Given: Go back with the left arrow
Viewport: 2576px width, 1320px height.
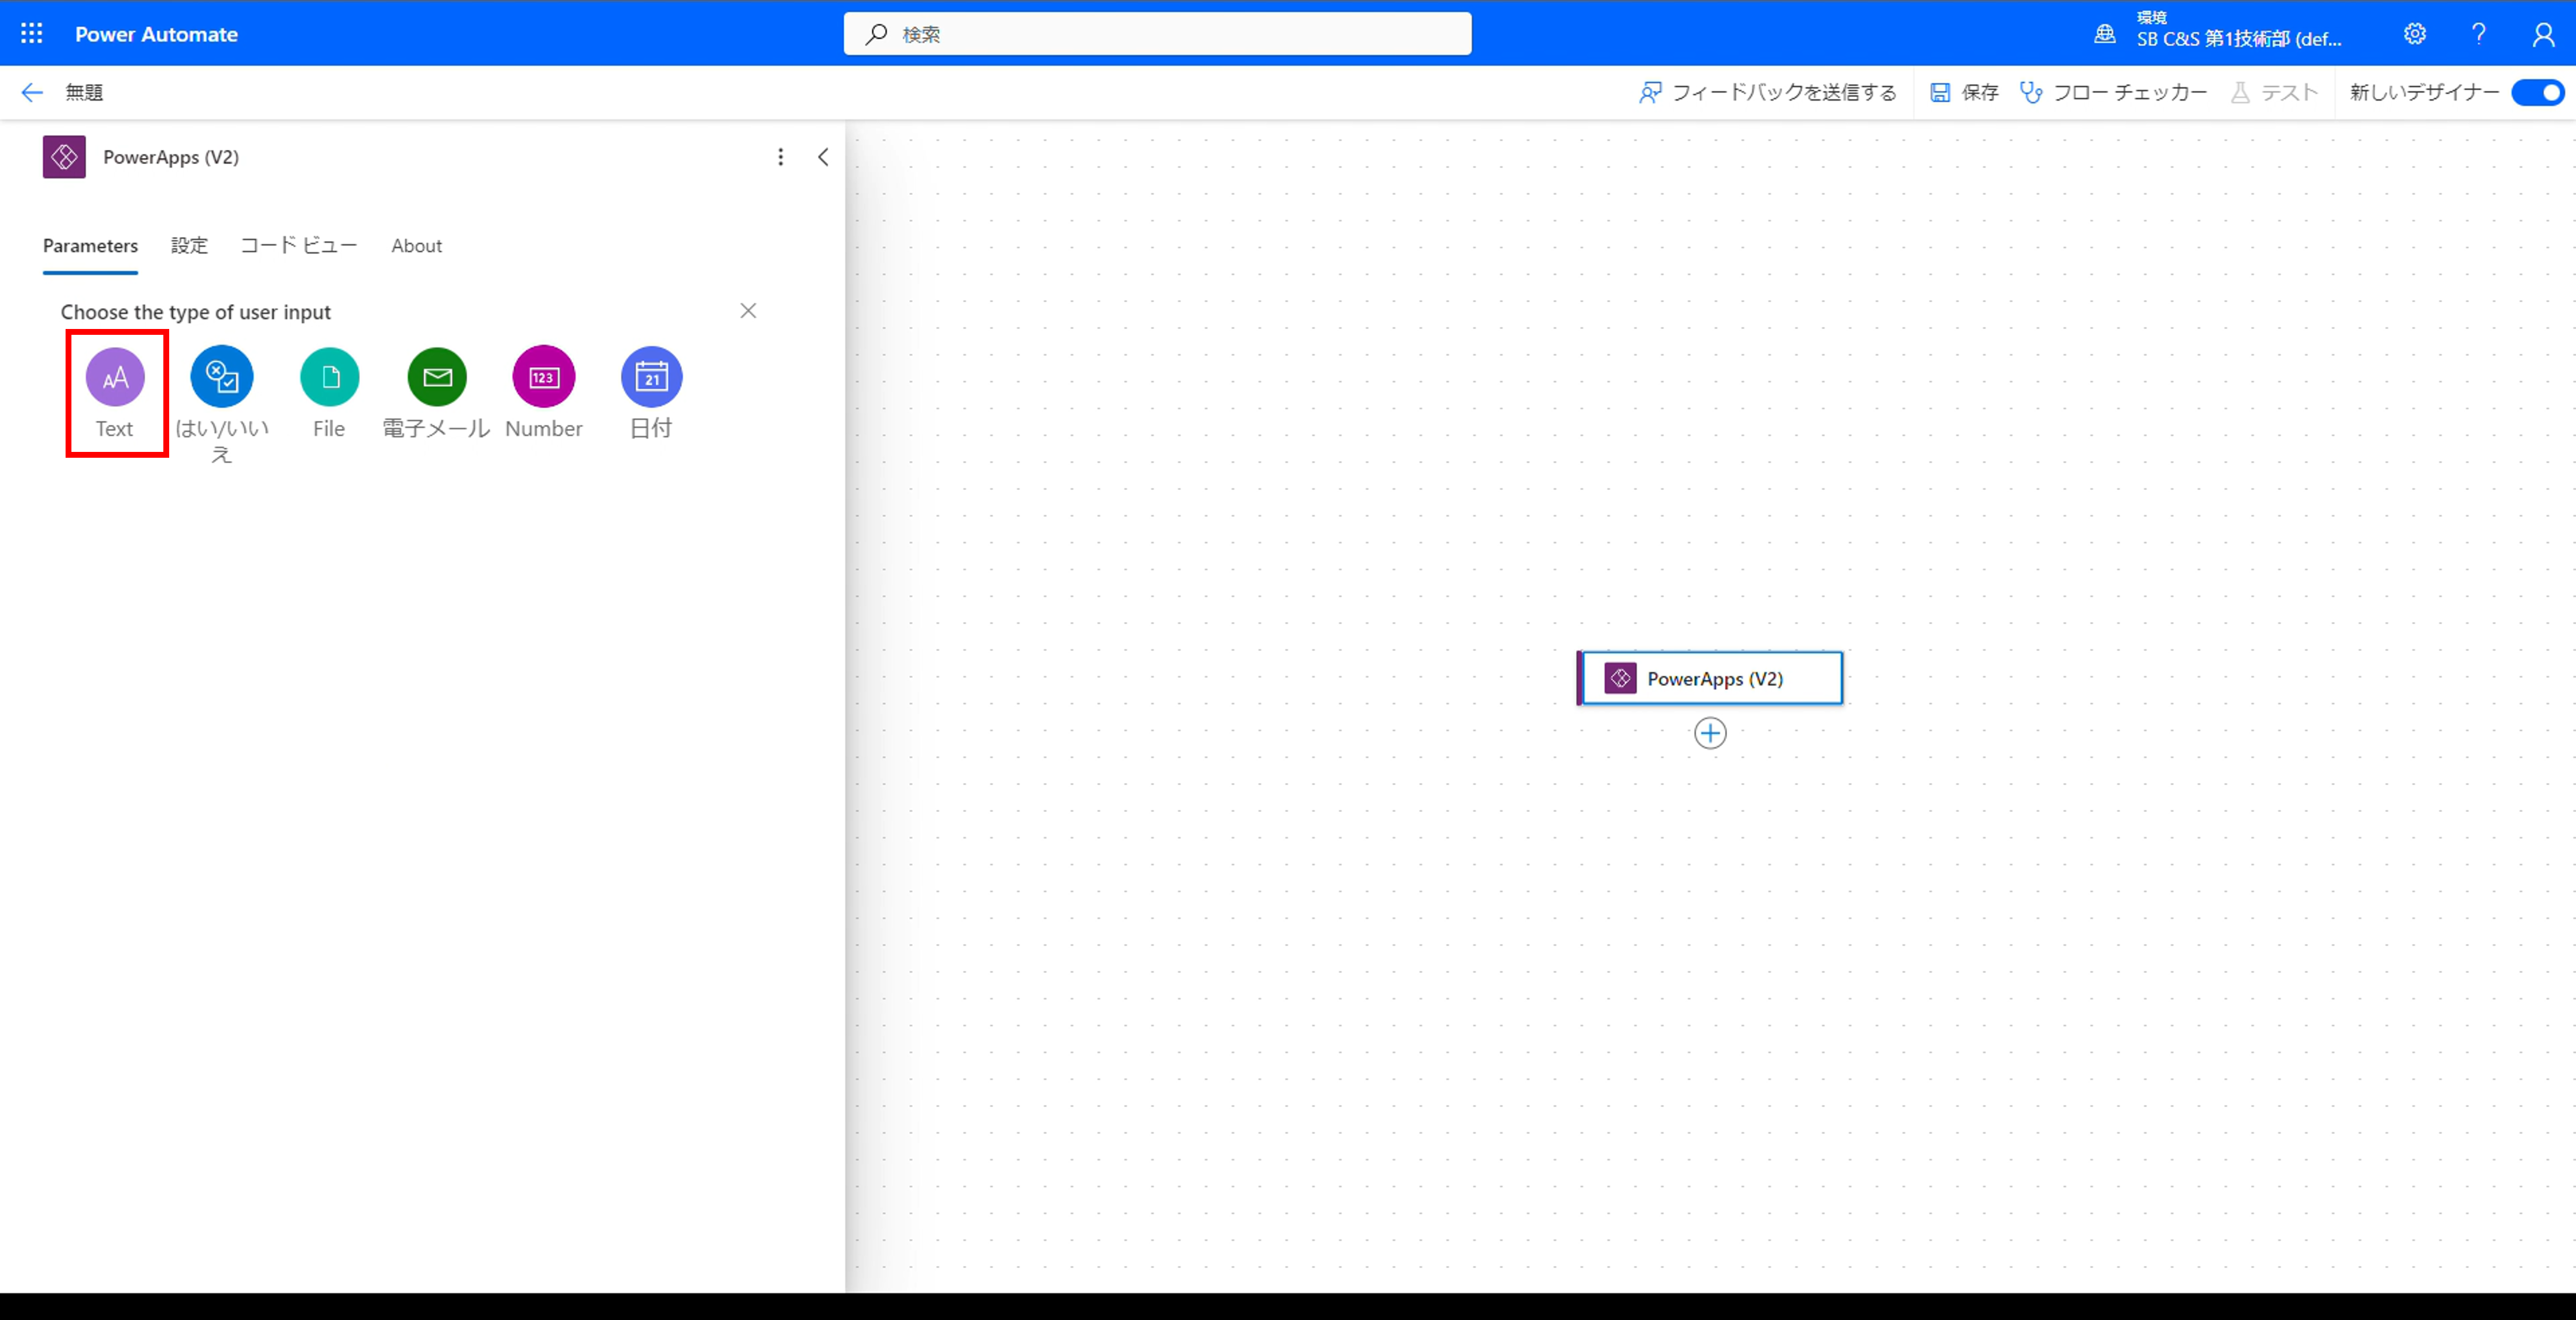Looking at the screenshot, I should (x=32, y=92).
